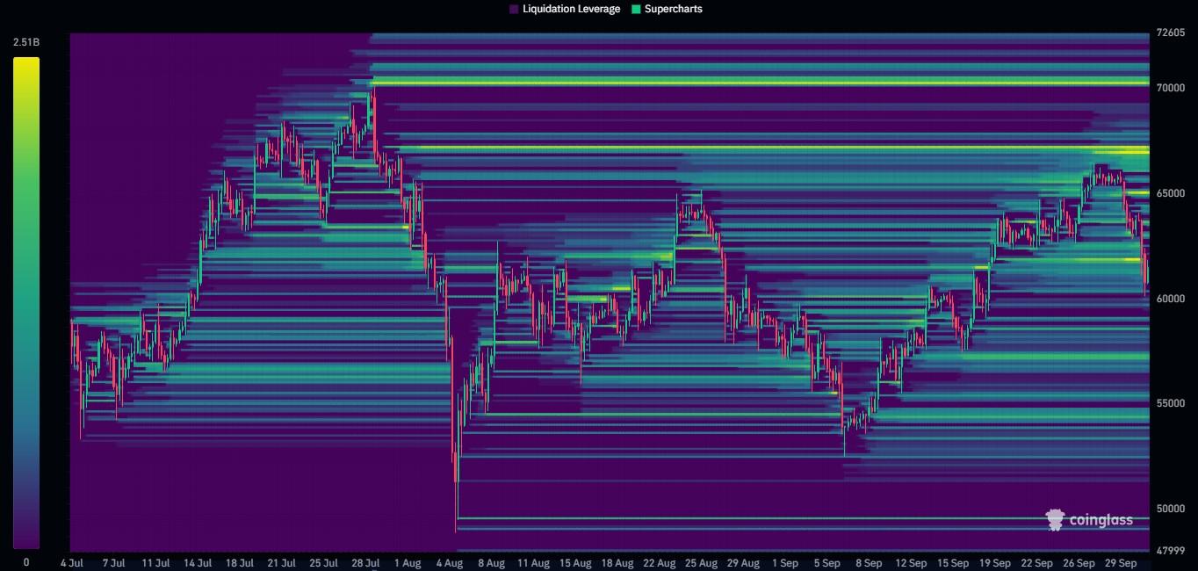
Task: Select the 29 Sep date axis label
Action: pyautogui.click(x=1122, y=563)
